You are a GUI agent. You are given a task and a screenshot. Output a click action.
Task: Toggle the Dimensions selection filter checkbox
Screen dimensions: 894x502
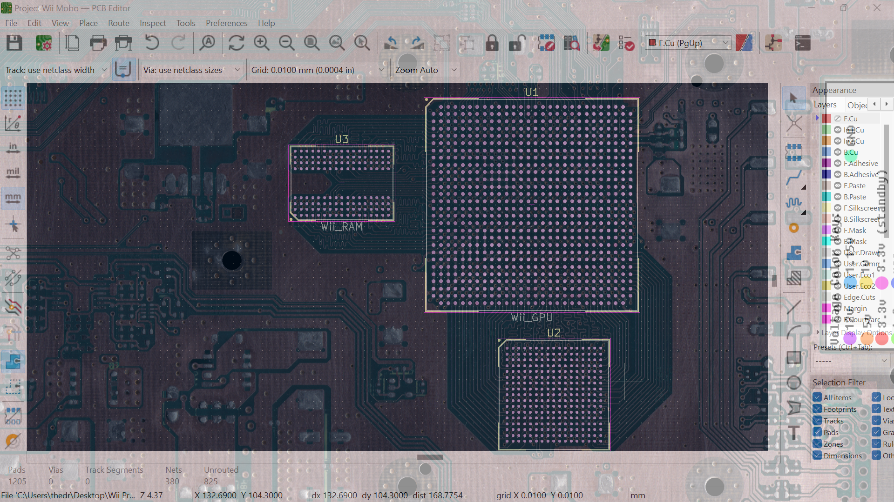pyautogui.click(x=817, y=456)
